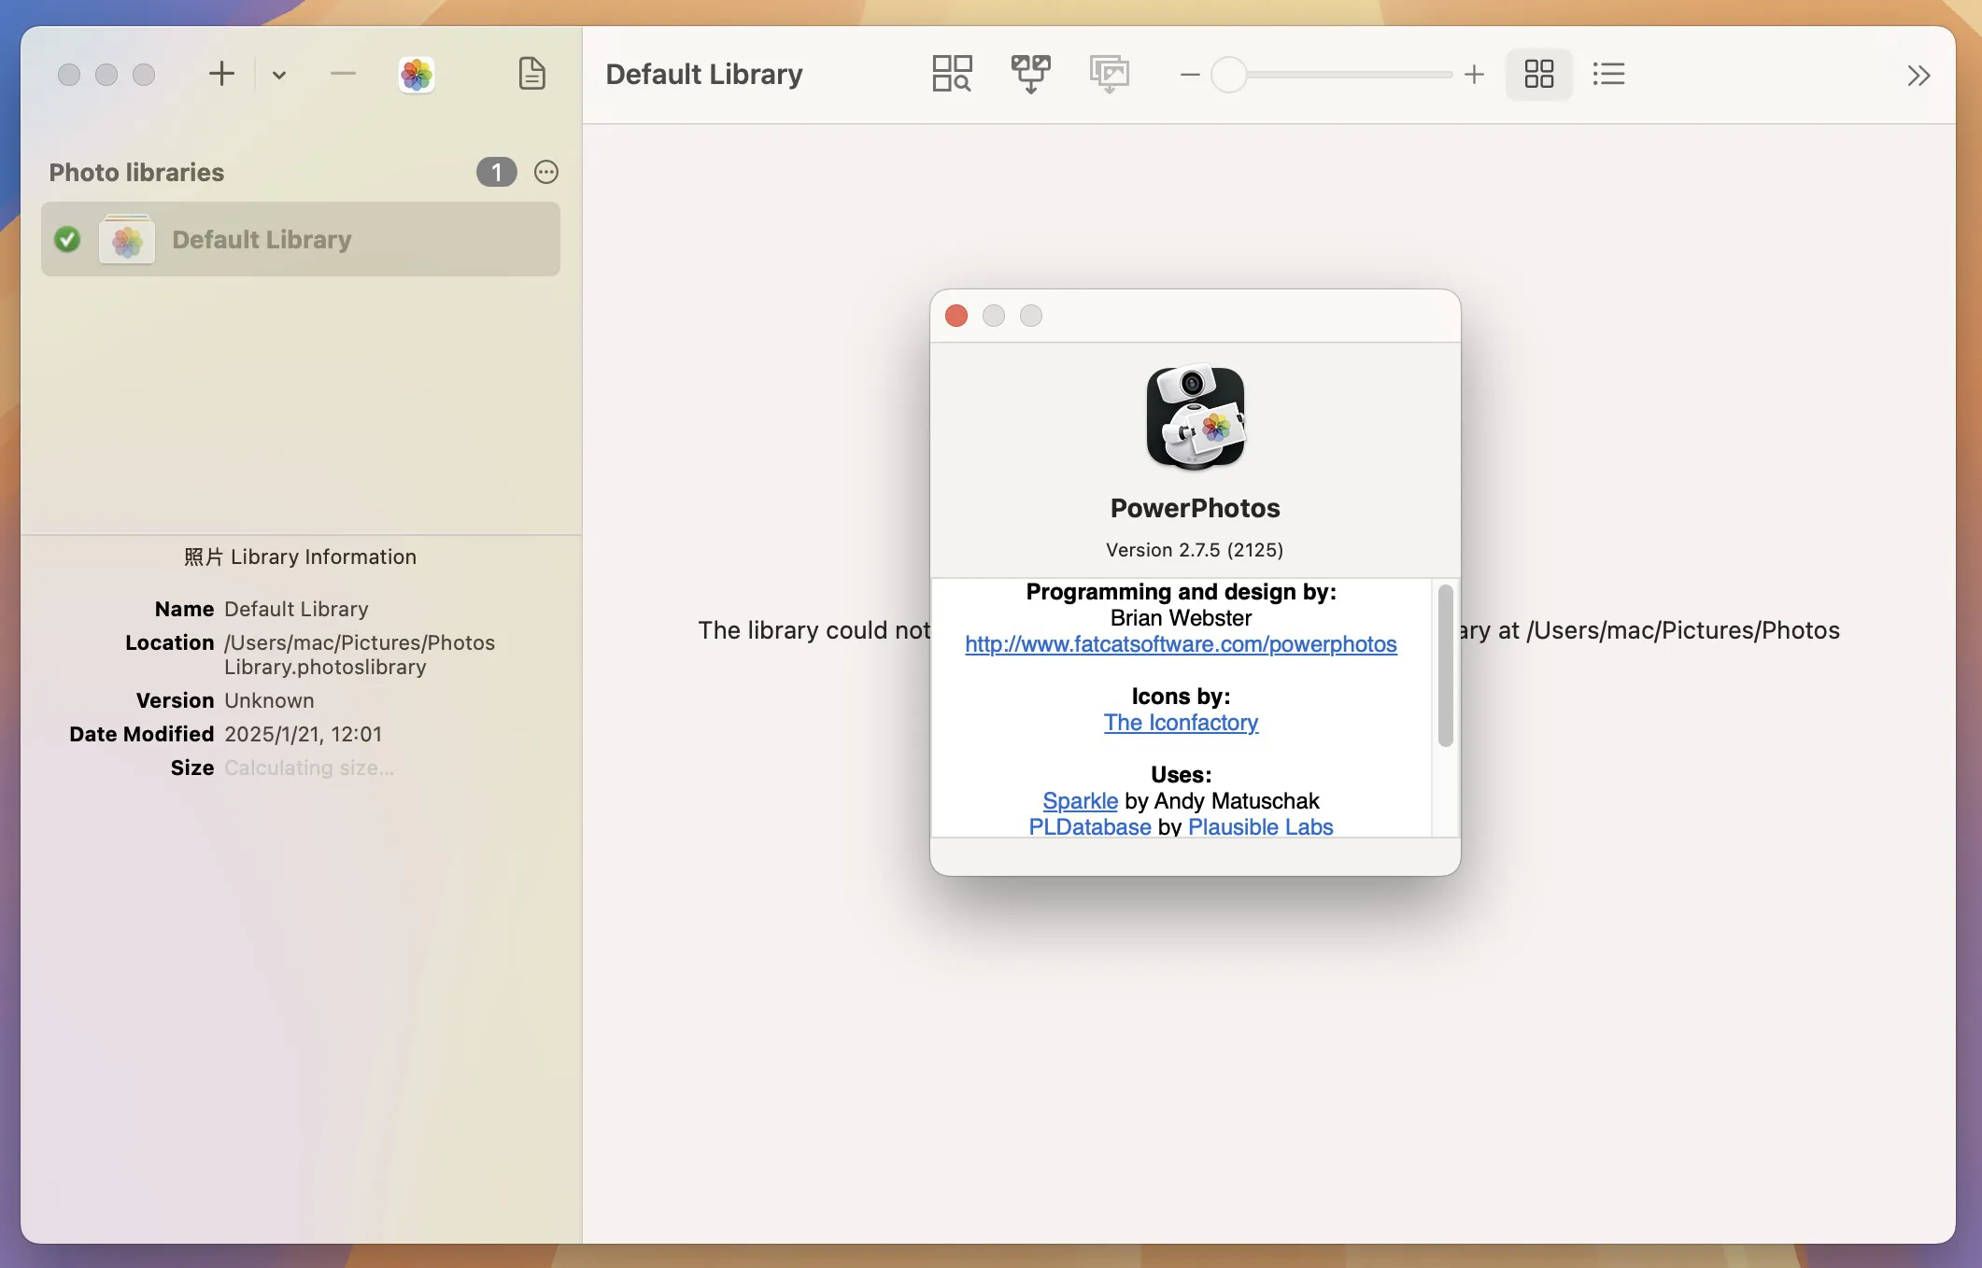Viewport: 1982px width, 1268px height.
Task: Click the Version Unknown value
Action: (269, 700)
